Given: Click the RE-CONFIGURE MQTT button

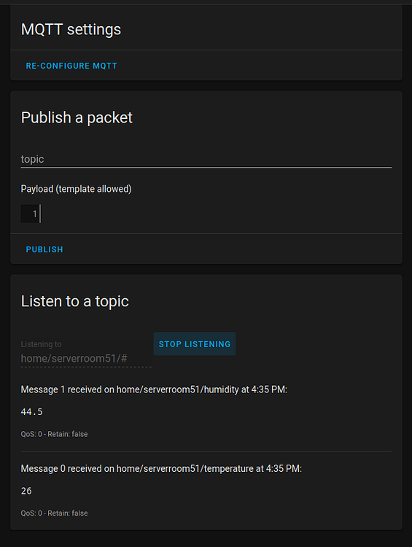Looking at the screenshot, I should [x=71, y=66].
